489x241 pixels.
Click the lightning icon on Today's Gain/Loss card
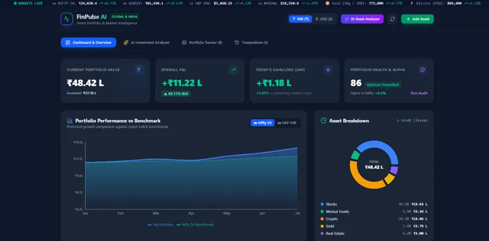pyautogui.click(x=328, y=70)
